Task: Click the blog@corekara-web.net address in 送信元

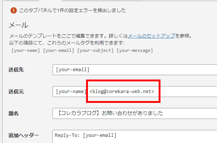Action: click(x=122, y=92)
